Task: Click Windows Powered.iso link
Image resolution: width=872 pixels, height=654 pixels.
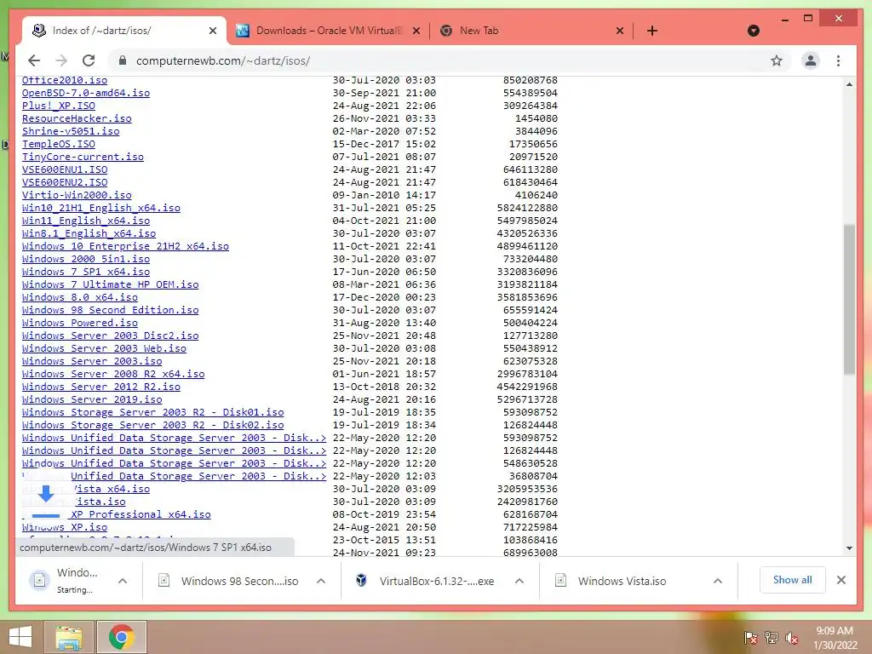Action: pyautogui.click(x=79, y=323)
